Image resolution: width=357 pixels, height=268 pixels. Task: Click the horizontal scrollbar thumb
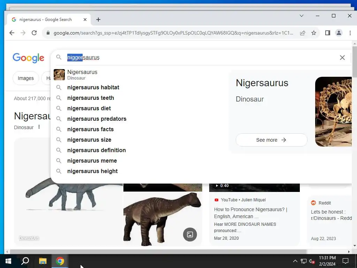[x=158, y=252]
